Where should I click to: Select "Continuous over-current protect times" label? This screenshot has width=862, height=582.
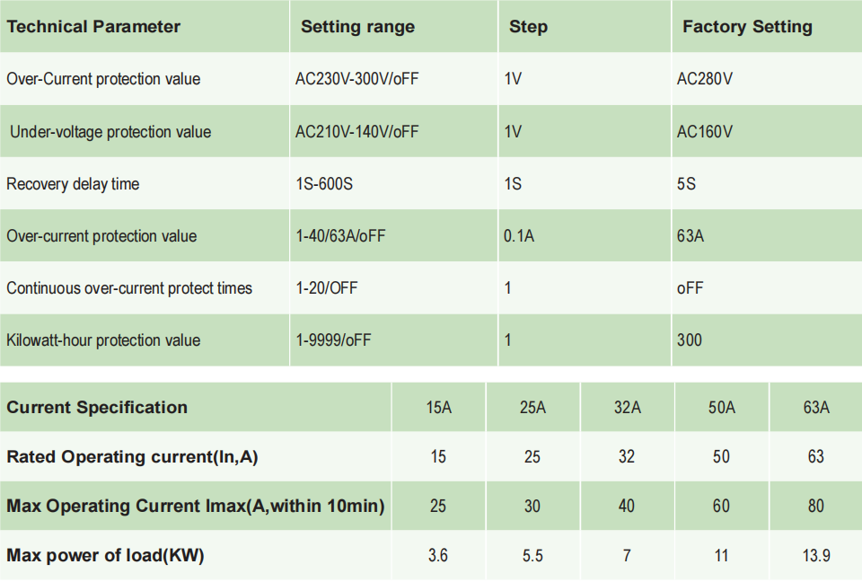(129, 288)
